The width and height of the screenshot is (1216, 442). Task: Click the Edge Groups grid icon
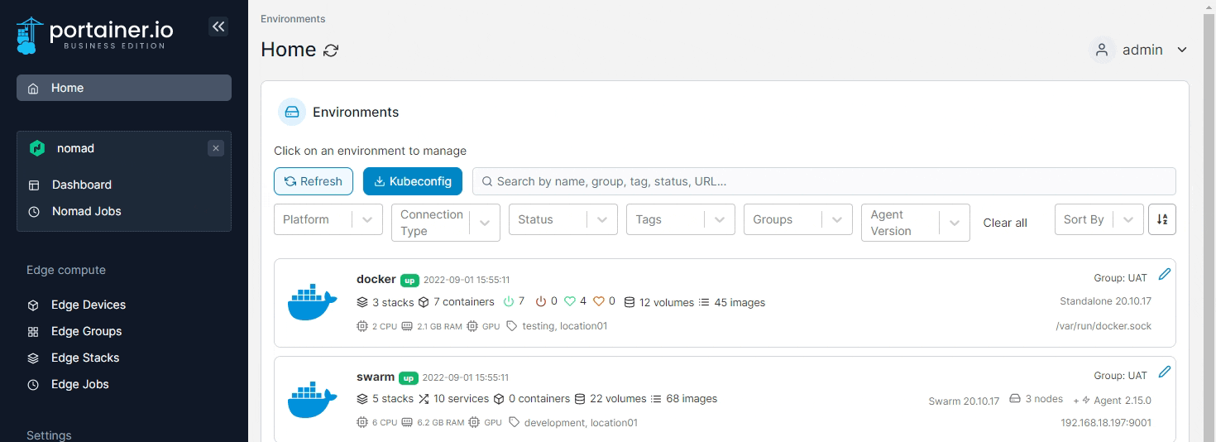coord(33,331)
